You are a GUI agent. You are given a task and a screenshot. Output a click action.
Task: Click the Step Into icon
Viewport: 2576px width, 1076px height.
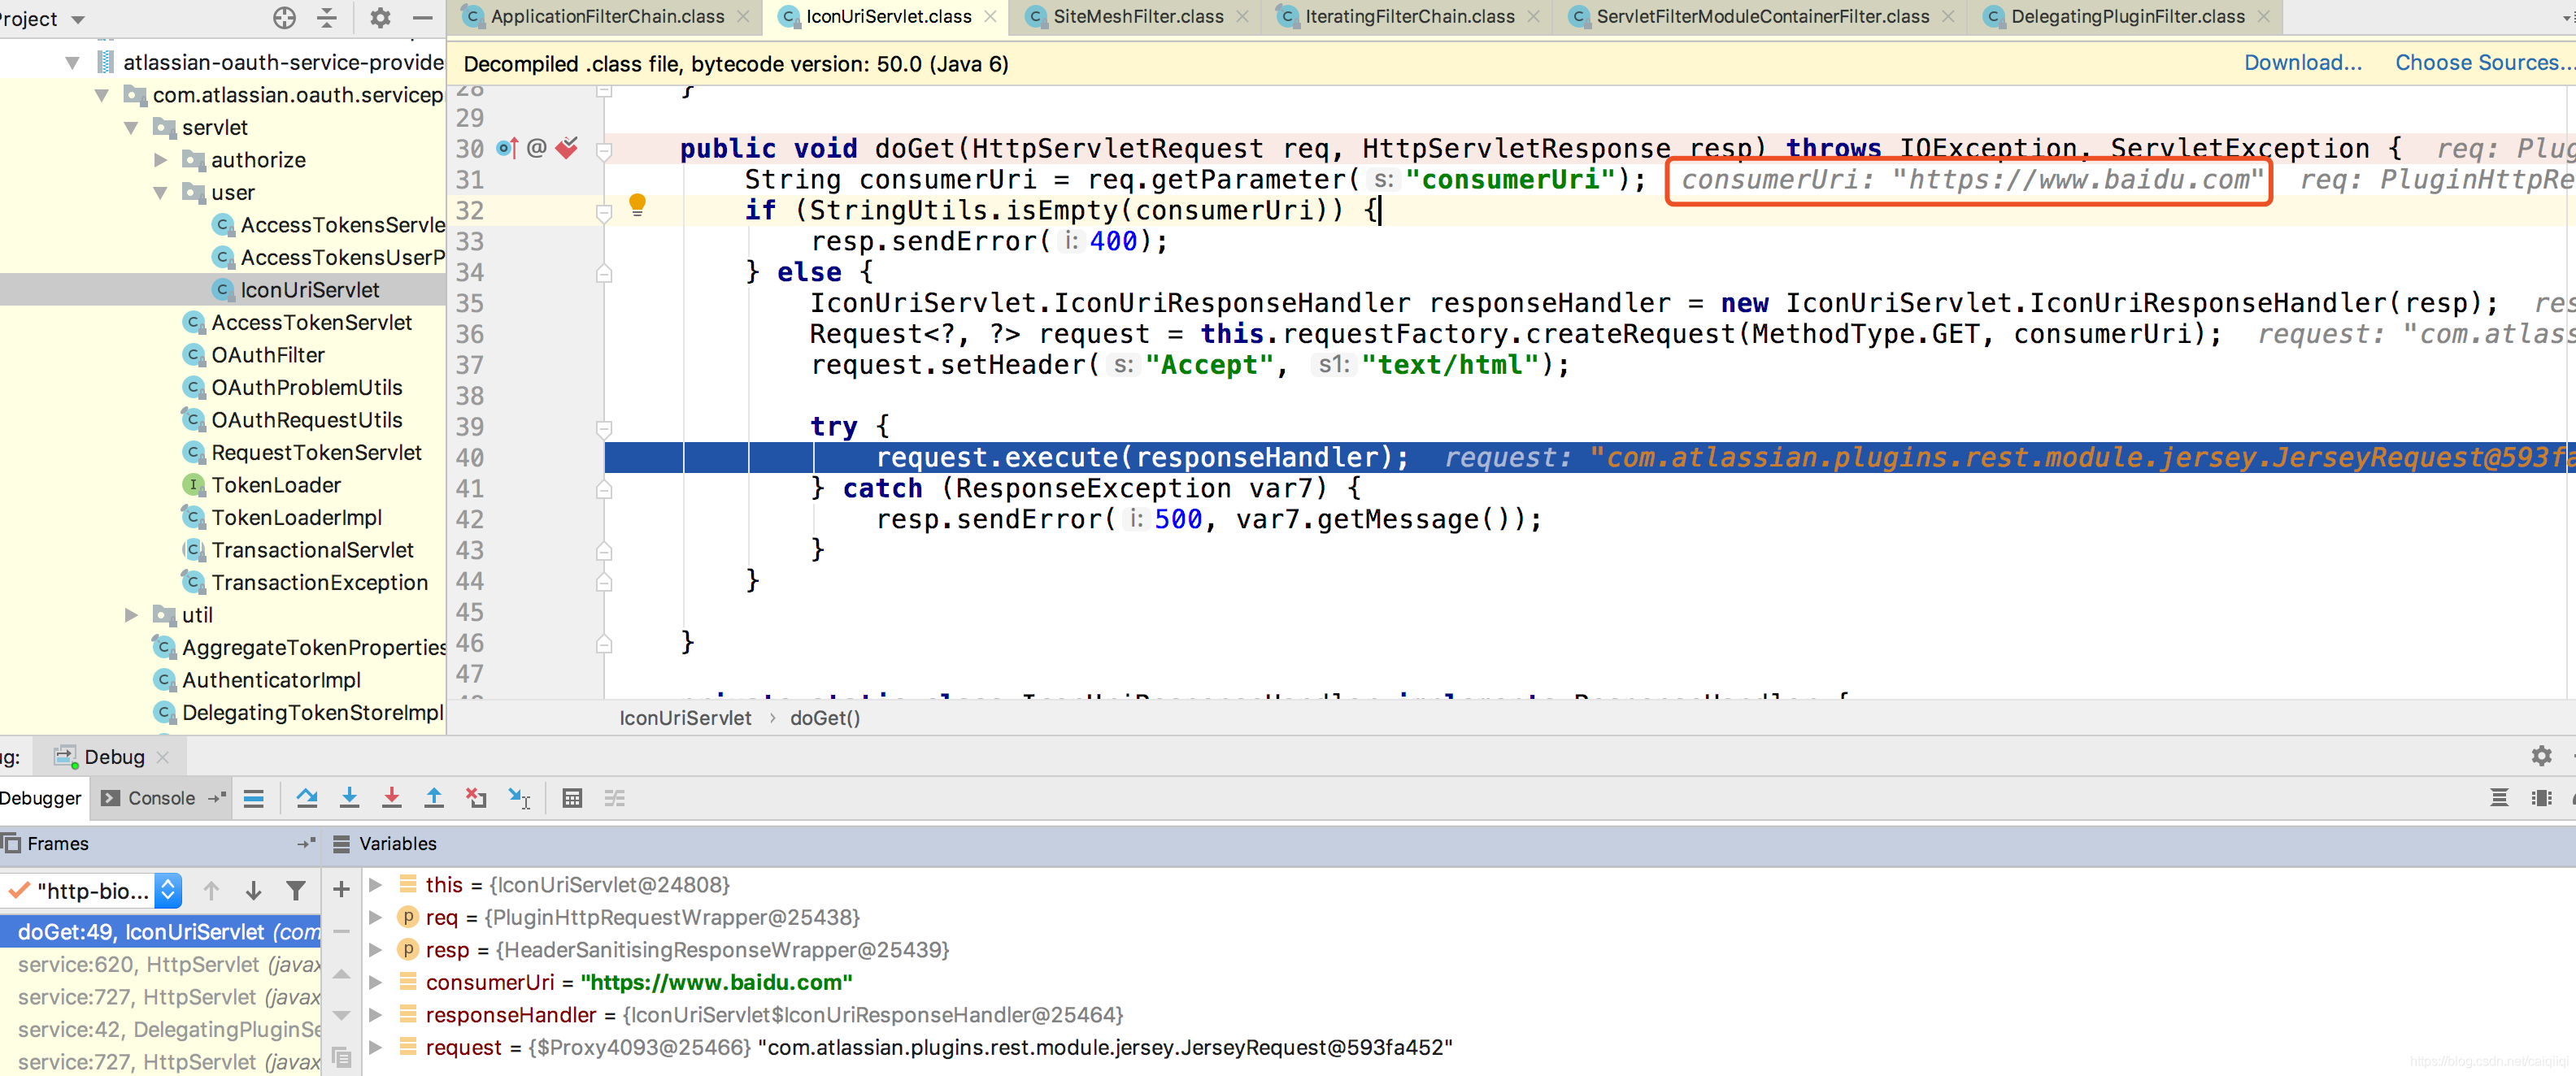pyautogui.click(x=349, y=797)
